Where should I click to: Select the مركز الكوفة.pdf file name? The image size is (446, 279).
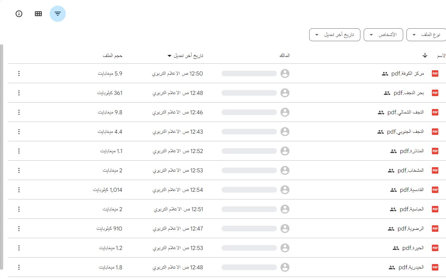407,73
